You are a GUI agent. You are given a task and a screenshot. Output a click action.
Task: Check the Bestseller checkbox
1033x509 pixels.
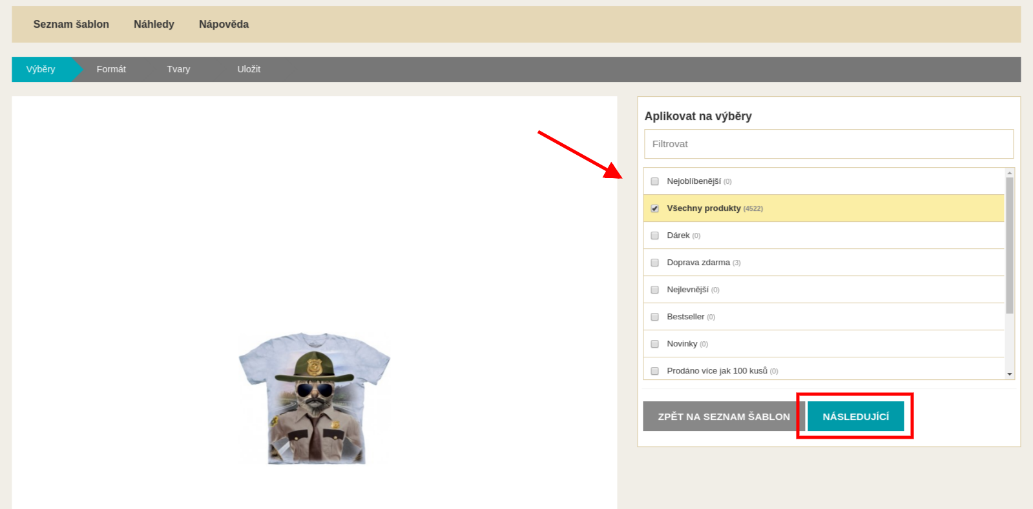[x=654, y=317]
